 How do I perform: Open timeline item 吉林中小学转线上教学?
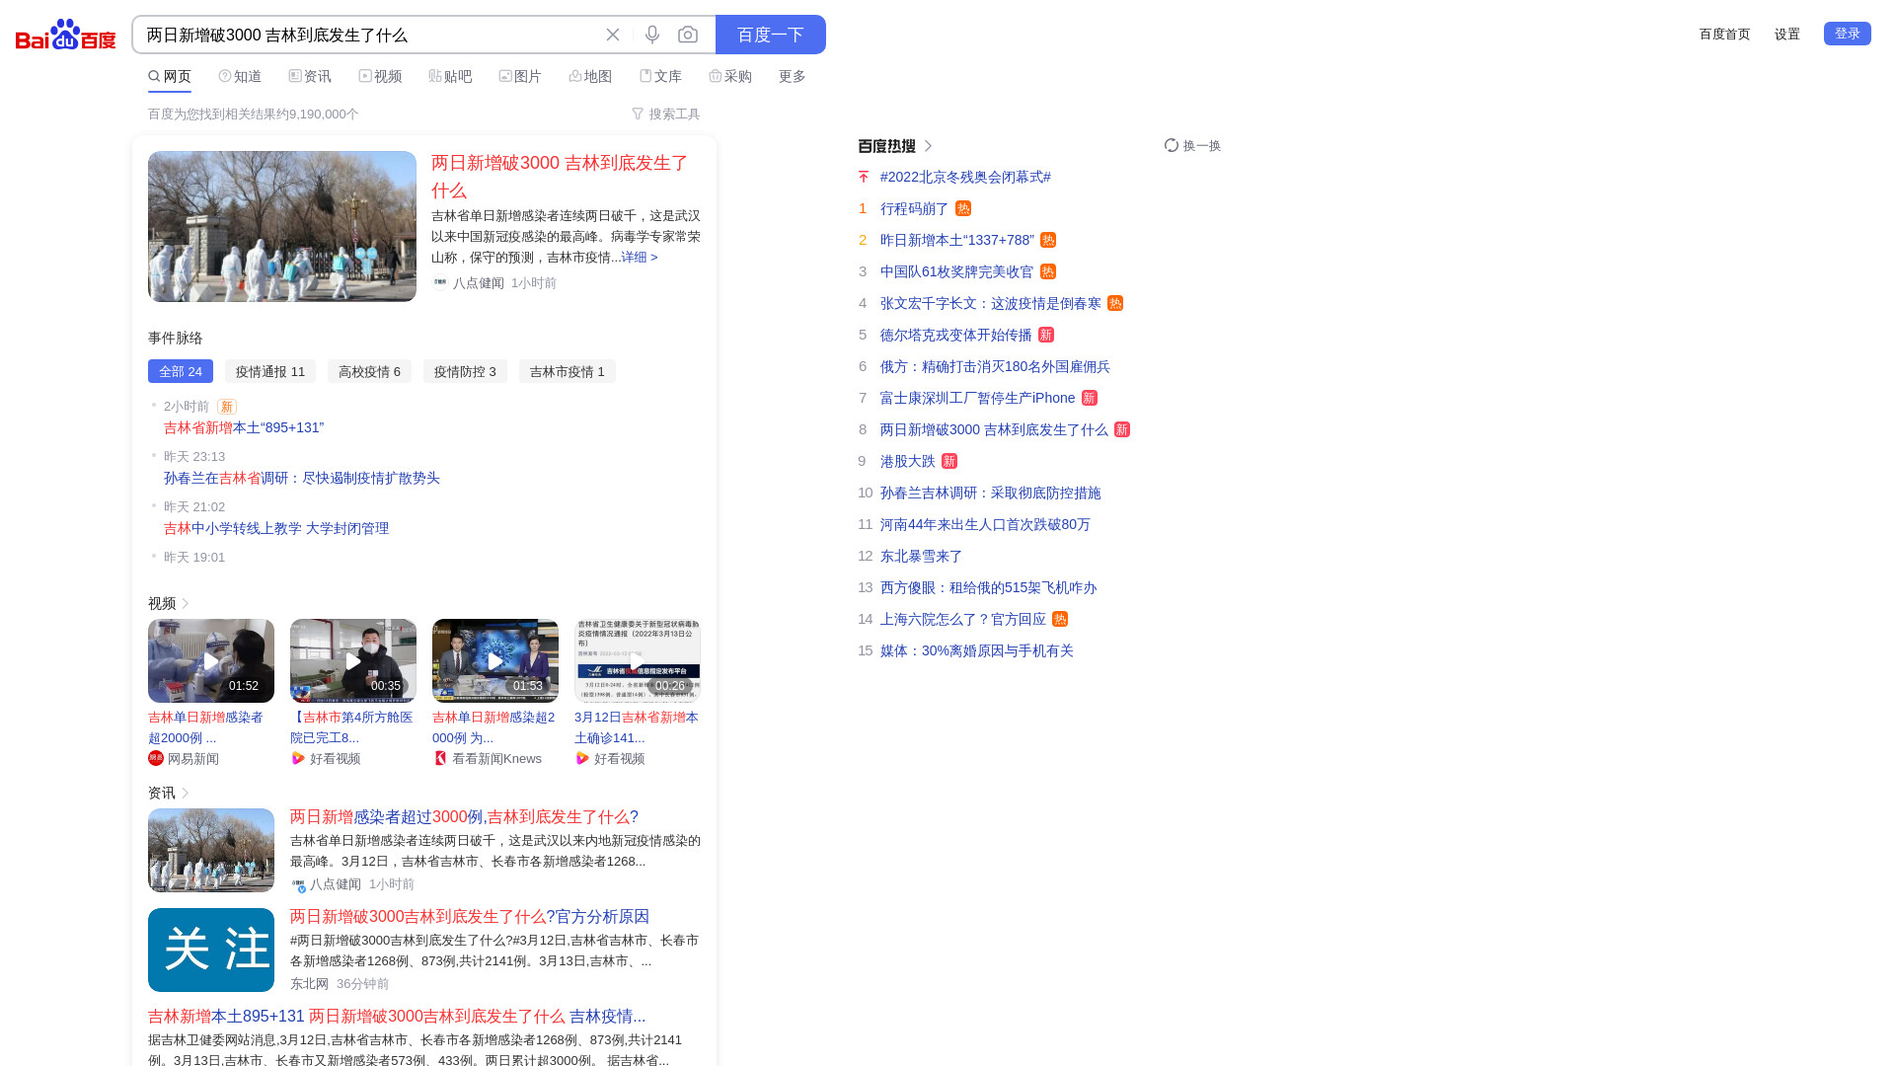tap(276, 528)
